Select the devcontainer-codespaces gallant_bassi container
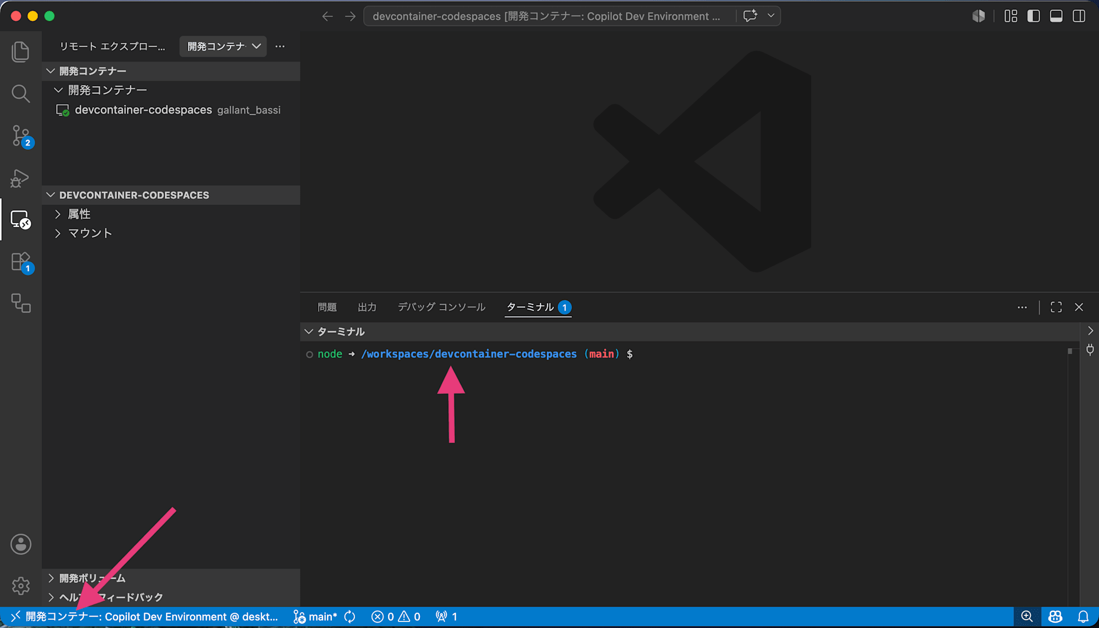This screenshot has height=628, width=1099. coord(171,110)
